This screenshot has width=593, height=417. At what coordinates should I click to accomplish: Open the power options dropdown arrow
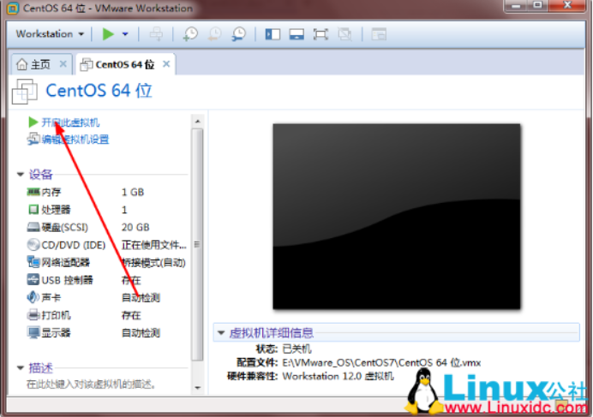(x=125, y=34)
